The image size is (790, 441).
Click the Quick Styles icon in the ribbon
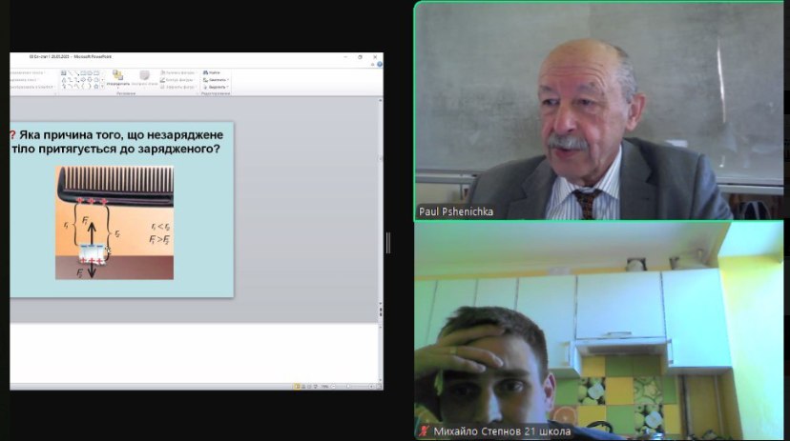(x=144, y=76)
